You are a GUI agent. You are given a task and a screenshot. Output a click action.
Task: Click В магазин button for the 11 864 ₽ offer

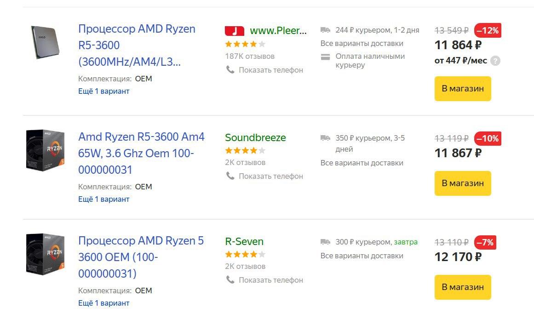click(463, 89)
